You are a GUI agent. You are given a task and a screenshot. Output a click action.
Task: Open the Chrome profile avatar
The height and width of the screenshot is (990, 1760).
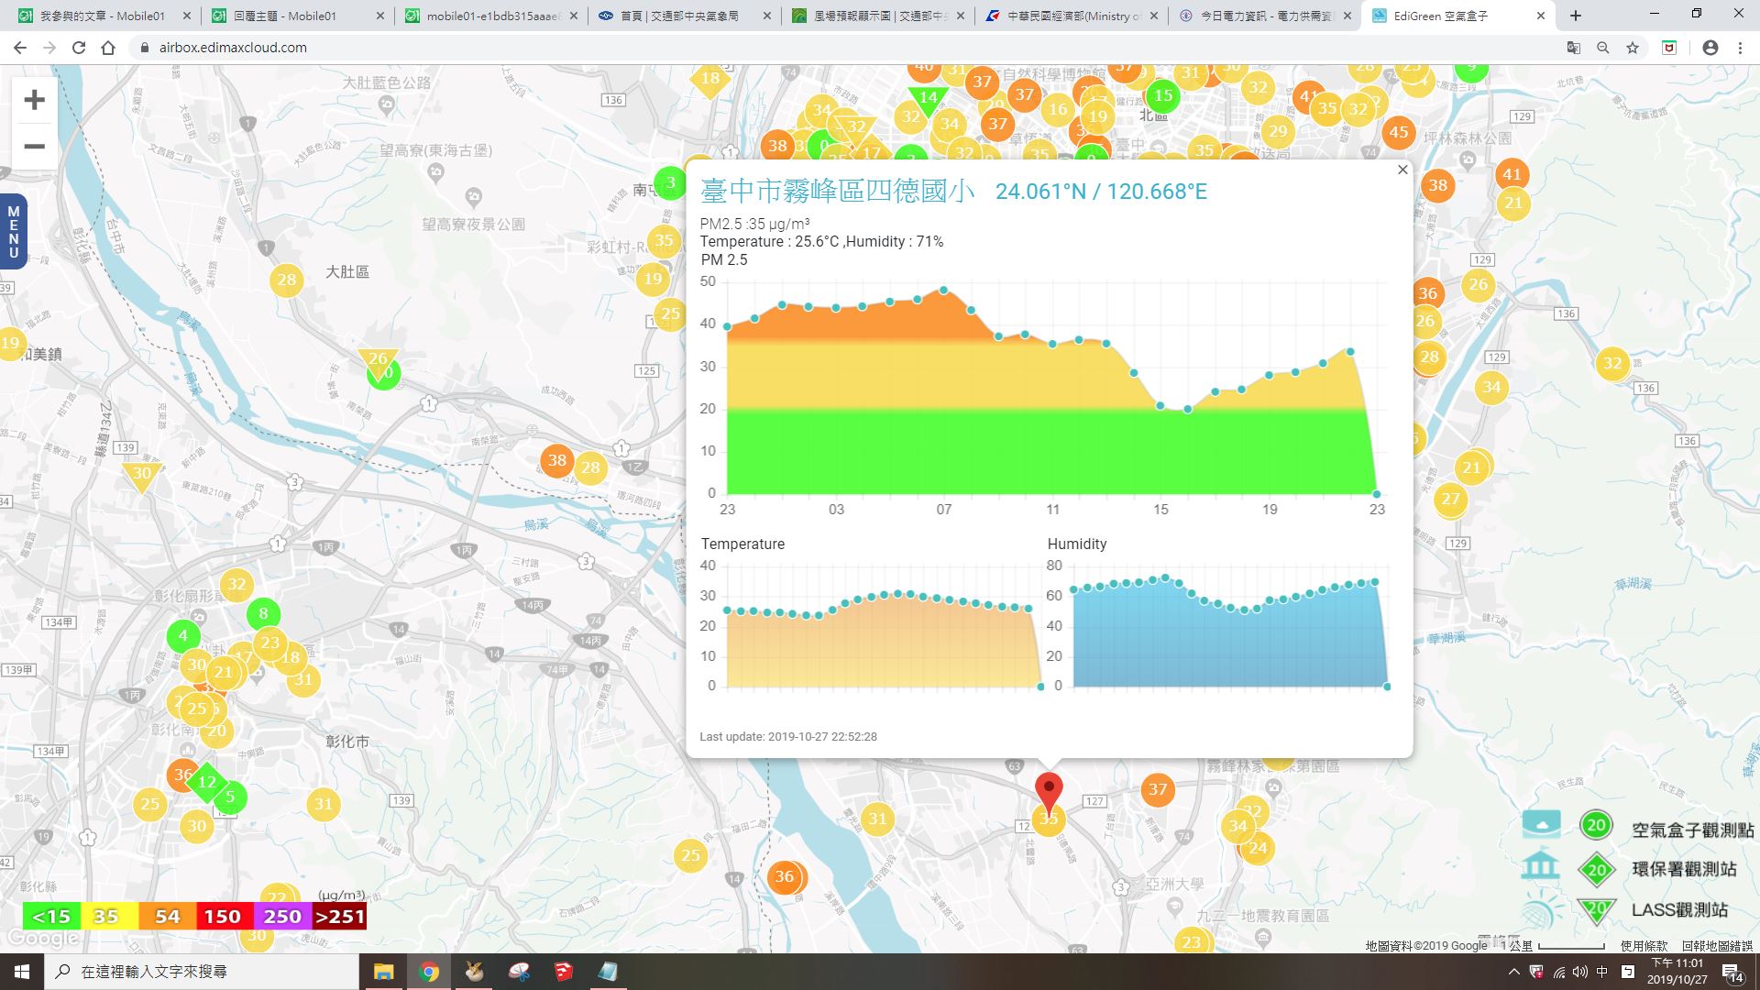[x=1710, y=48]
